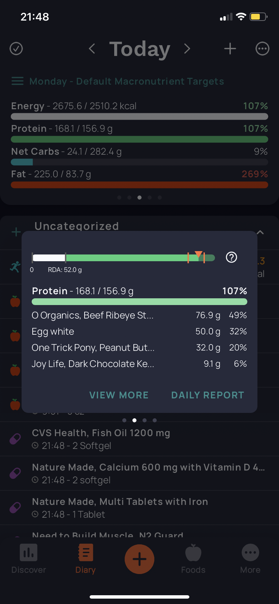
Task: Tap the Fat progress bar at 269%
Action: tap(139, 185)
